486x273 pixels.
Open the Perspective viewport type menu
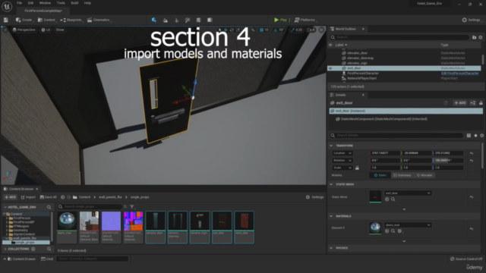point(24,30)
